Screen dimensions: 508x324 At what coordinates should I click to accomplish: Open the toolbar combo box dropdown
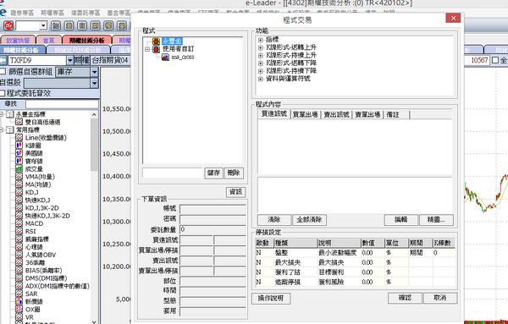tap(43, 25)
